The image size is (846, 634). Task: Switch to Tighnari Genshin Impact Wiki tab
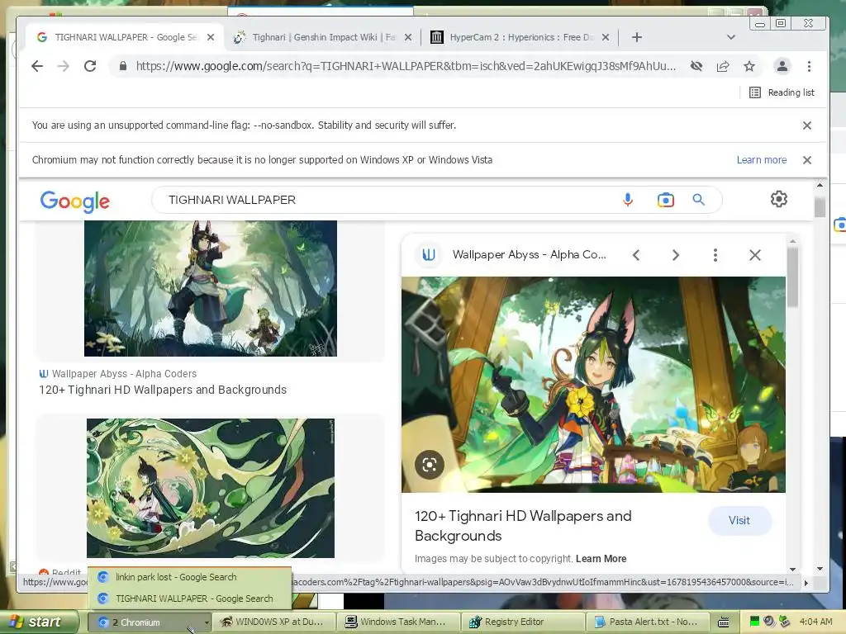click(323, 37)
